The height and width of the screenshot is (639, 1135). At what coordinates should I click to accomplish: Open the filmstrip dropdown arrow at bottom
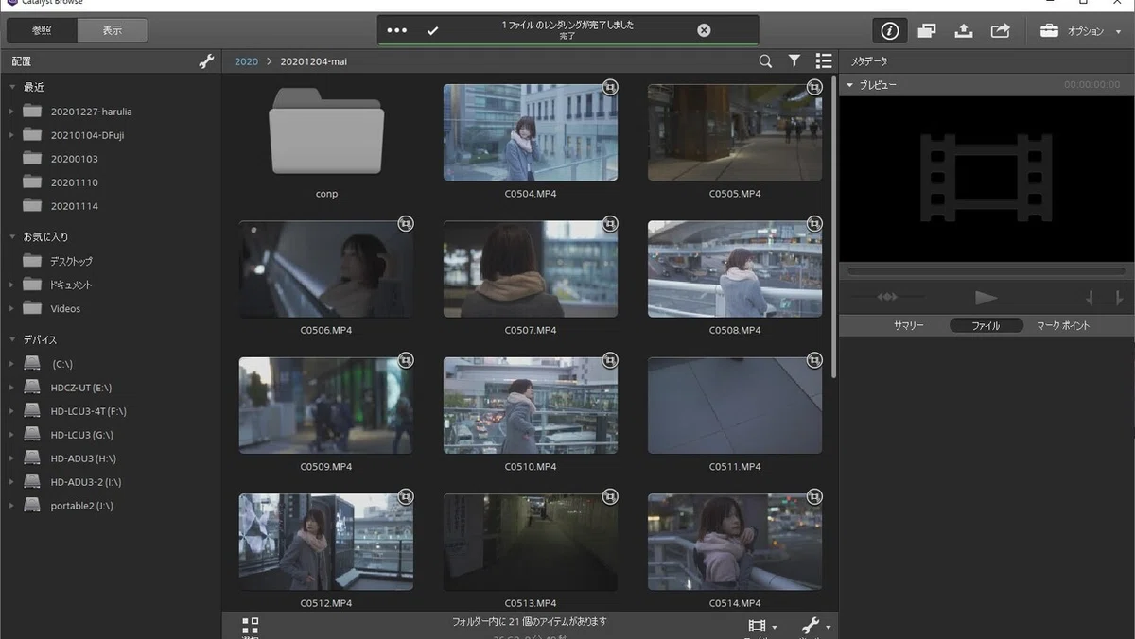click(775, 628)
